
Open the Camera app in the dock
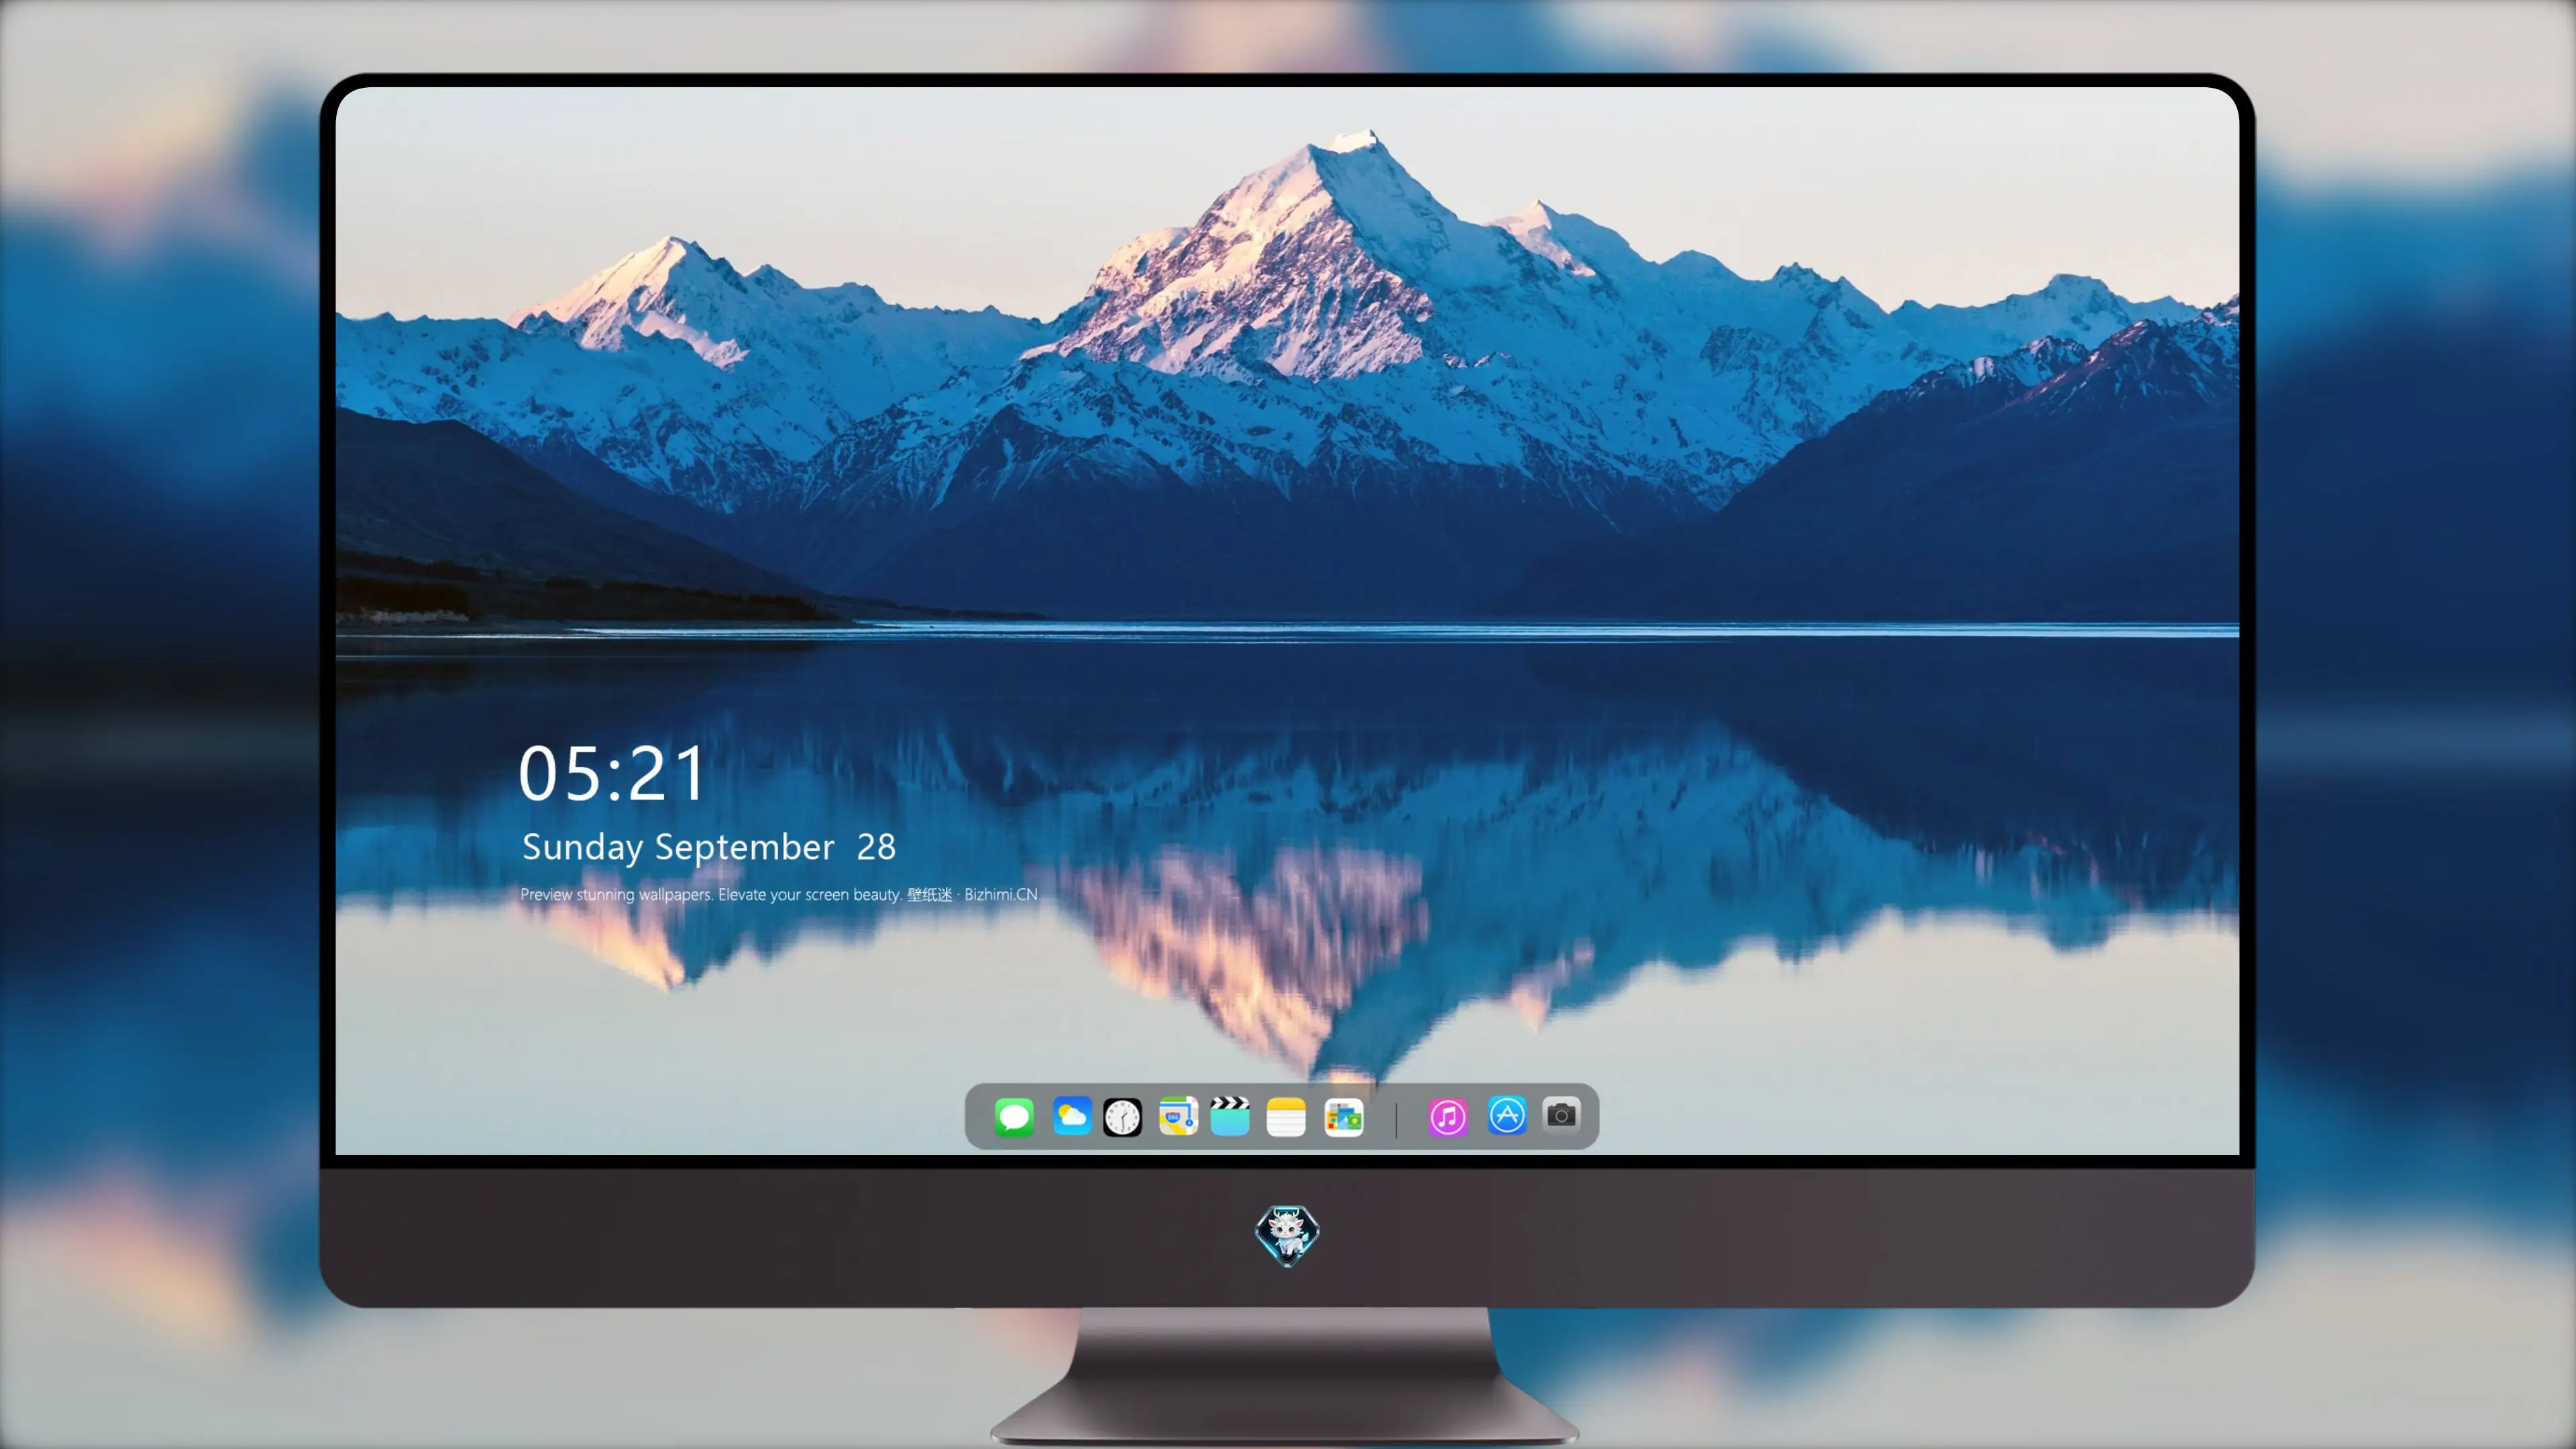pos(1561,1115)
